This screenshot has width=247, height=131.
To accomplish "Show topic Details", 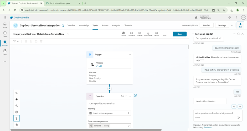I will [x=156, y=34].
